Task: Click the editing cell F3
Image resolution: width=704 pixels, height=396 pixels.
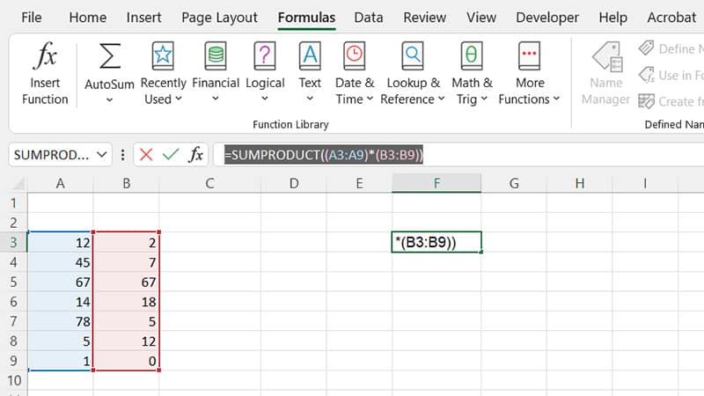Action: click(x=436, y=242)
